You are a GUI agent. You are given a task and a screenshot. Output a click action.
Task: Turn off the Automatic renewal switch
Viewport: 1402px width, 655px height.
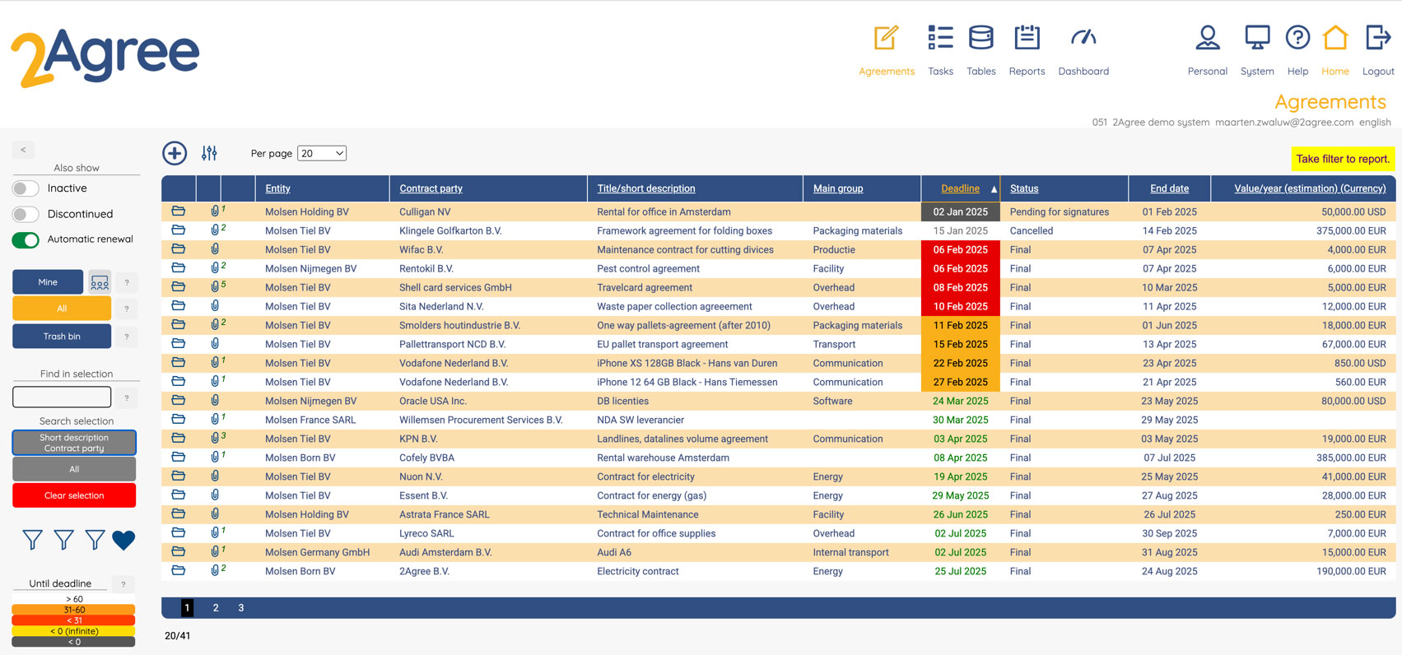click(x=26, y=239)
